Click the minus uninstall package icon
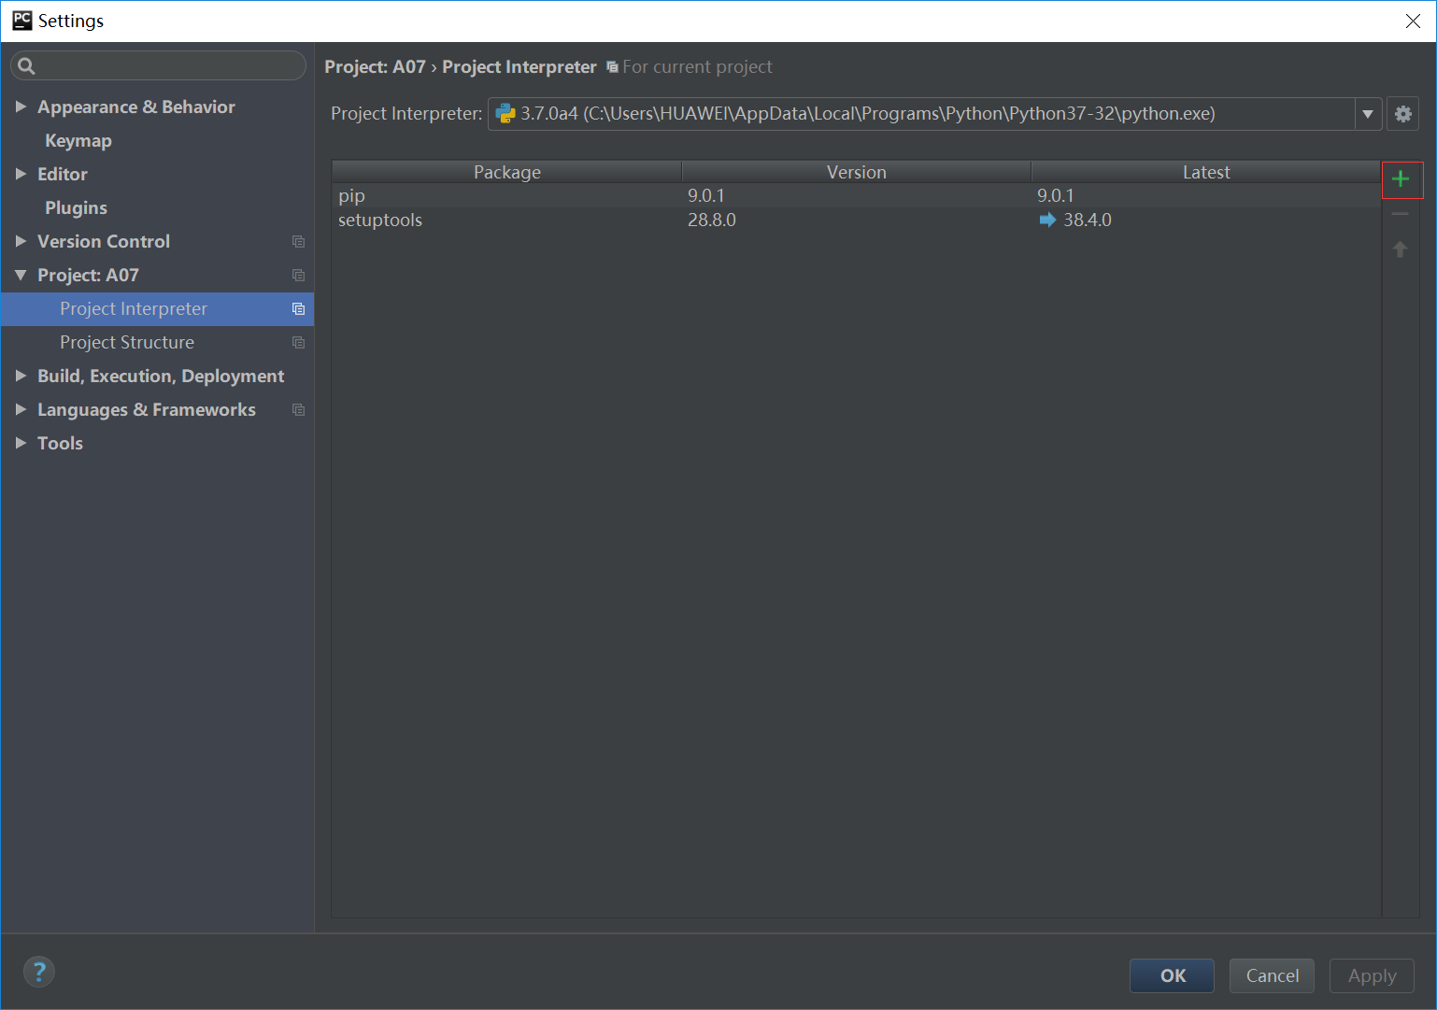This screenshot has width=1437, height=1010. [x=1401, y=214]
